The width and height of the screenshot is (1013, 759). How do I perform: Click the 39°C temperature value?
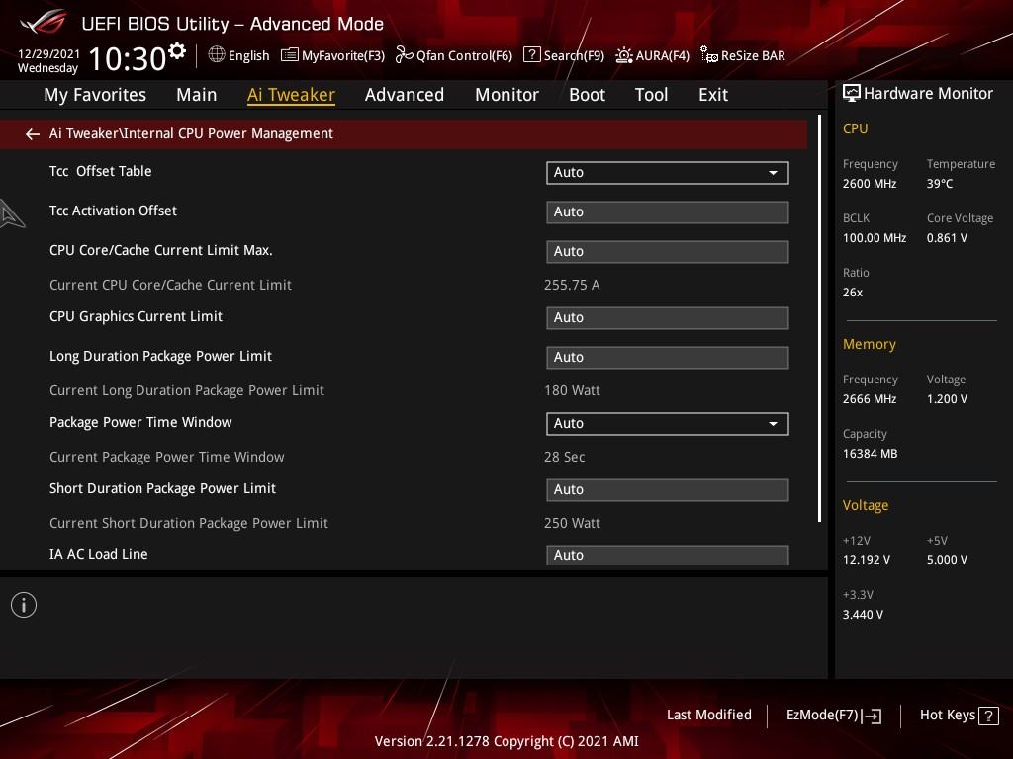[x=940, y=183]
